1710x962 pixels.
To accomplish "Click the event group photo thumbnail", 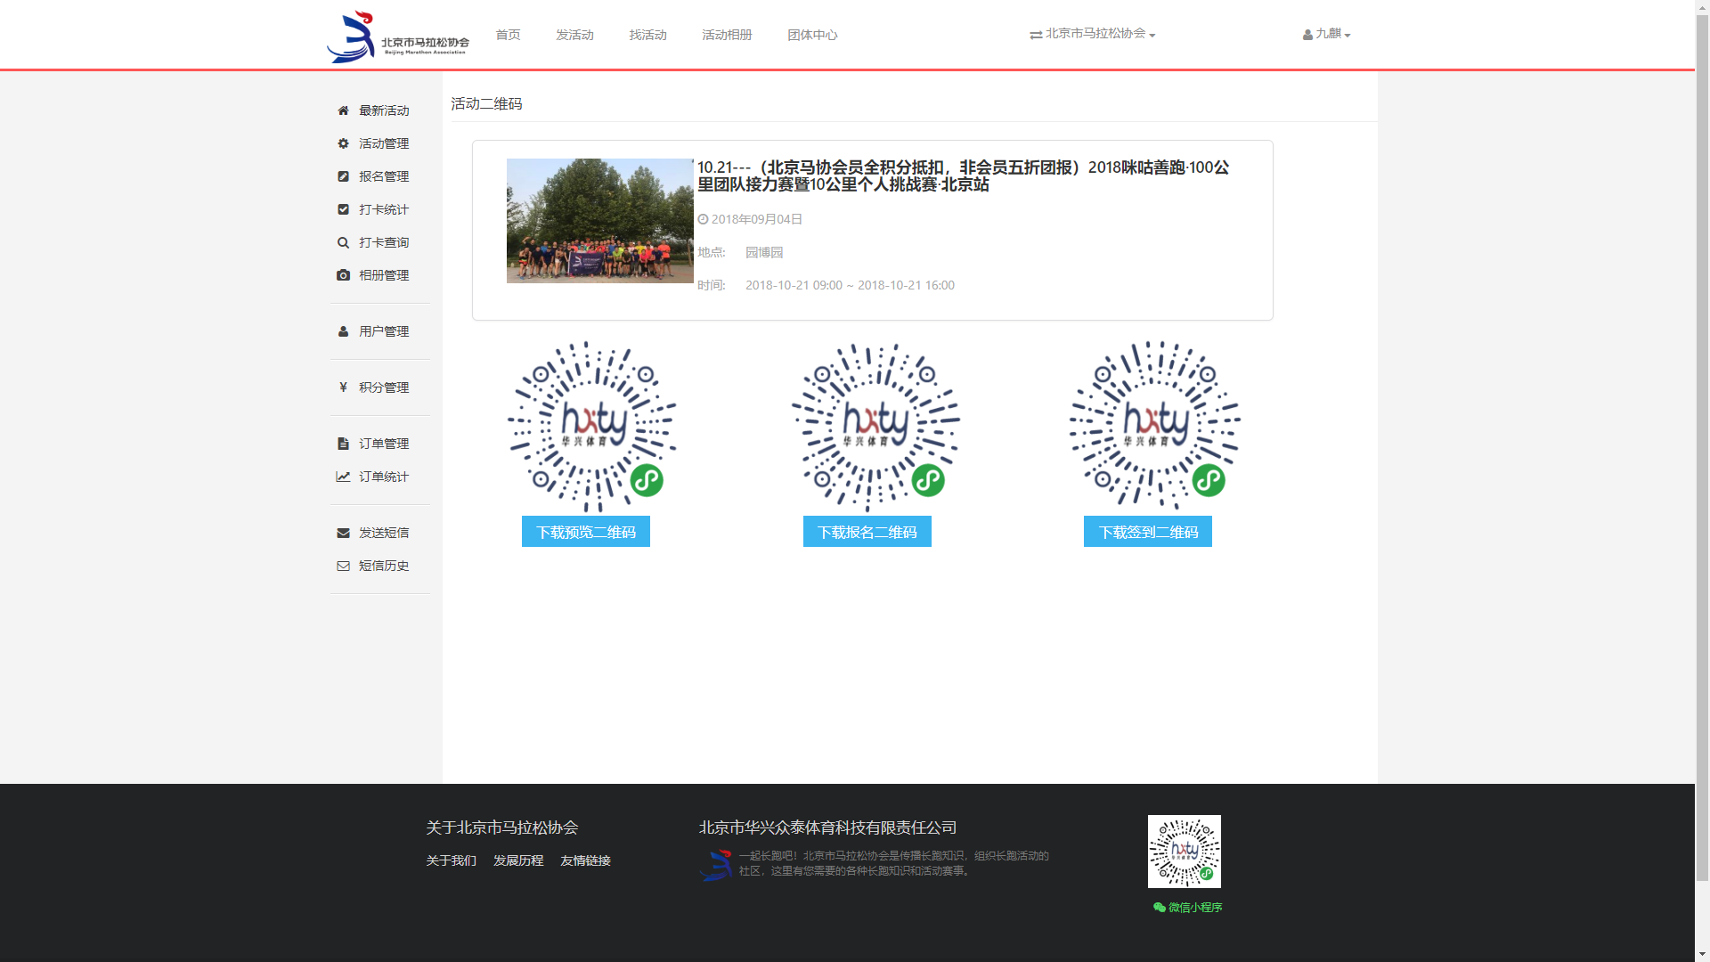I will [600, 221].
